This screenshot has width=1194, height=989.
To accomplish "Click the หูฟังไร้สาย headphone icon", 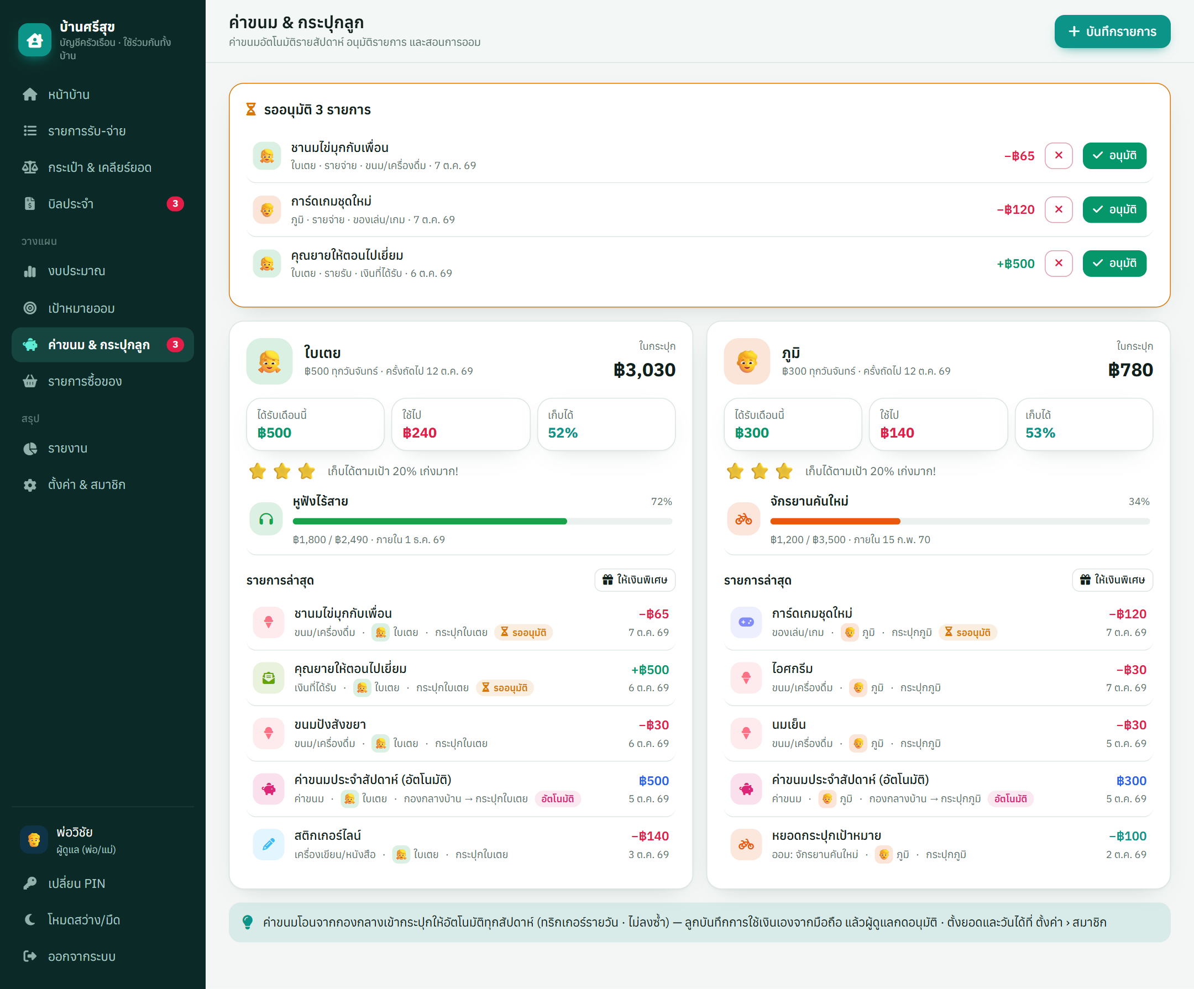I will click(266, 519).
